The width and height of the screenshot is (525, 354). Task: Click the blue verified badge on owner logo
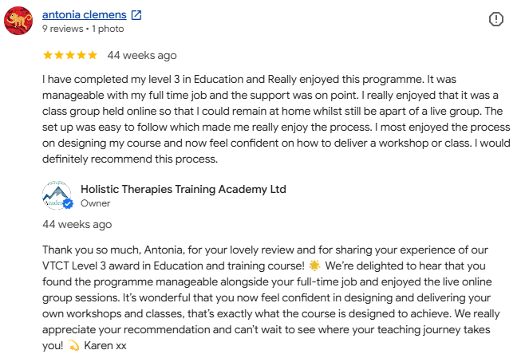pyautogui.click(x=68, y=203)
